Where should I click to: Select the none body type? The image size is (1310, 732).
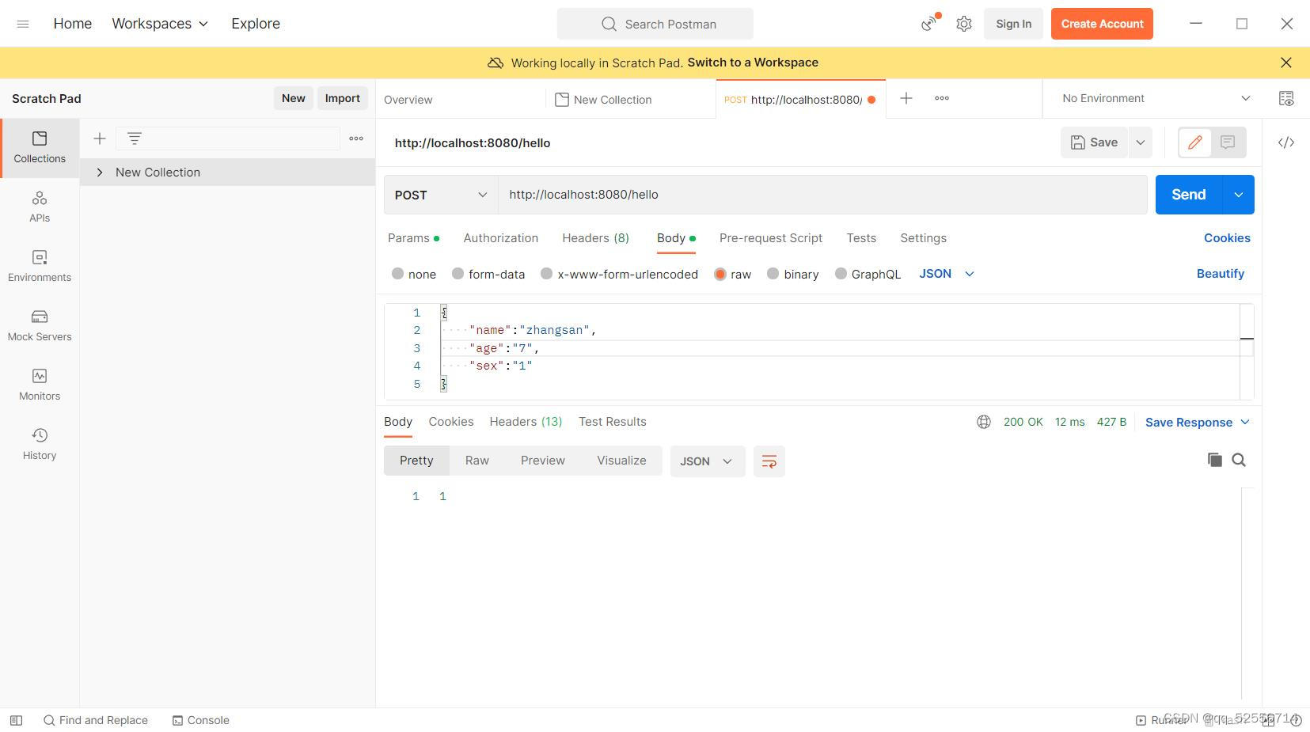click(397, 274)
